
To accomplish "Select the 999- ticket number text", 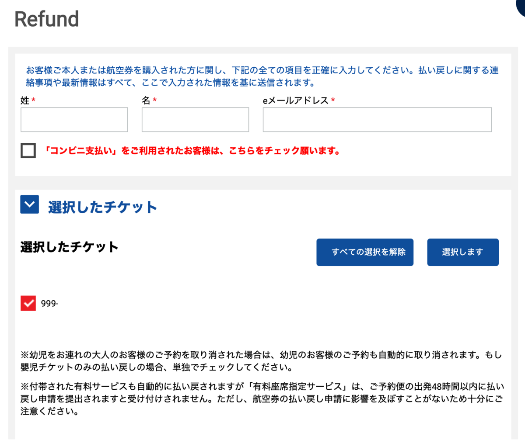I will (49, 304).
